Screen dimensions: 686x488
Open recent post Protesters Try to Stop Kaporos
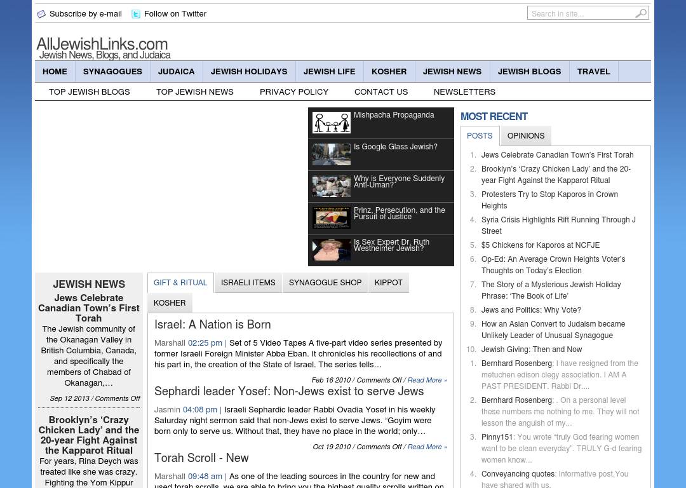(550, 200)
